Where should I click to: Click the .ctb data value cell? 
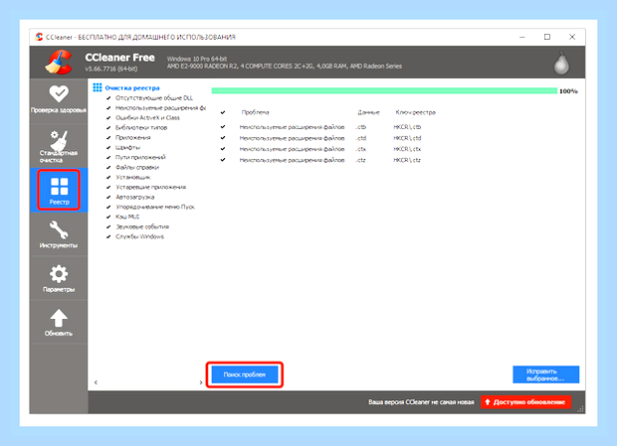[x=361, y=127]
